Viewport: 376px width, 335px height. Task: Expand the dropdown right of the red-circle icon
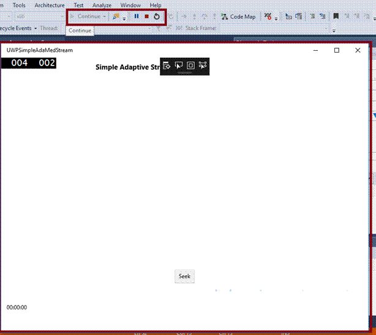276,18
